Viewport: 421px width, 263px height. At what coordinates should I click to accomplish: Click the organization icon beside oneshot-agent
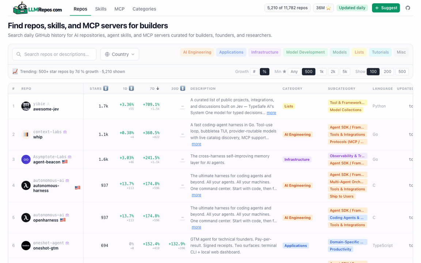pos(67,243)
